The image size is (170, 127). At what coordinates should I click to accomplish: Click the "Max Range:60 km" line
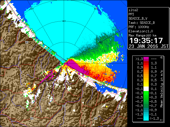142,35
